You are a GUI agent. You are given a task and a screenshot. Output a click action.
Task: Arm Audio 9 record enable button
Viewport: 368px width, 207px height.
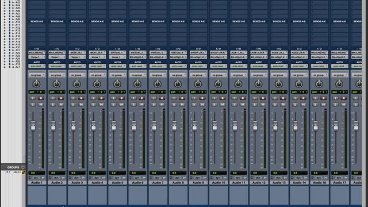(x=202, y=98)
